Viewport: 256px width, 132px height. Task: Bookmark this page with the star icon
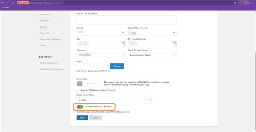pos(235,3)
